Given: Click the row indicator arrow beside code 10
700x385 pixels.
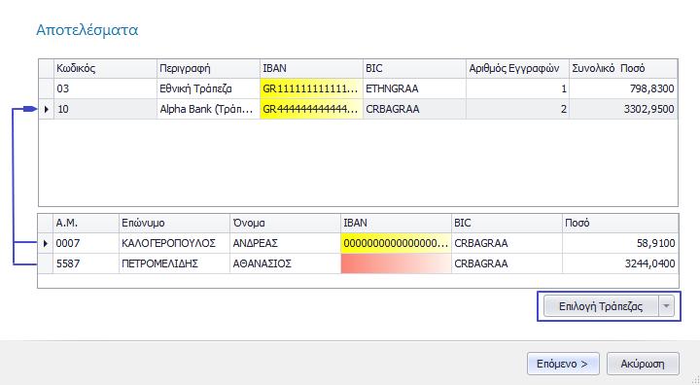Looking at the screenshot, I should click(x=46, y=109).
